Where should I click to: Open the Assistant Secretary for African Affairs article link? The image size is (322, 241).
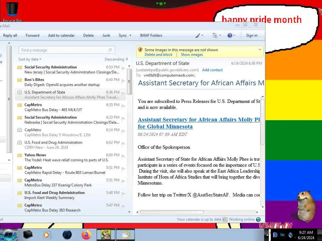[199, 123]
